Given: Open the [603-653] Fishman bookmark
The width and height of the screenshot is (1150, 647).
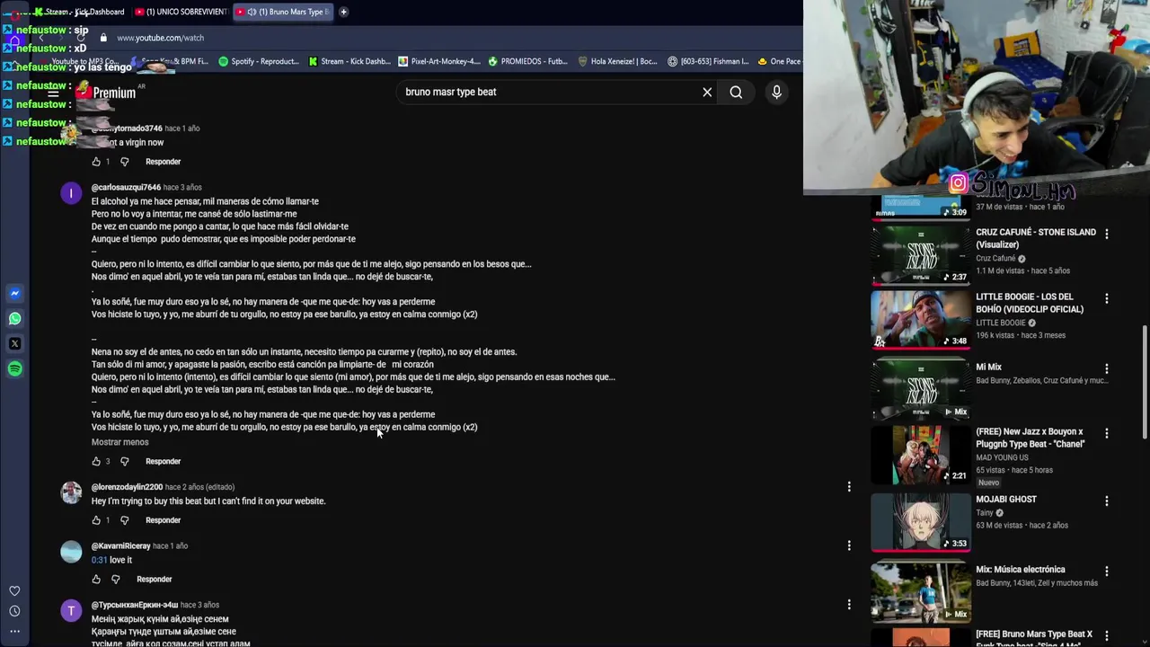Looking at the screenshot, I should (708, 61).
